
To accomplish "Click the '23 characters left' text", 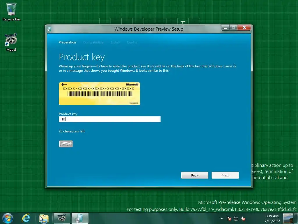I will coord(72,131).
